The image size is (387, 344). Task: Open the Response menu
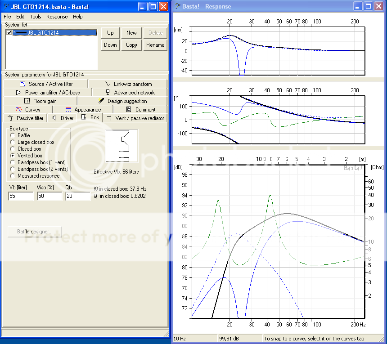click(57, 17)
